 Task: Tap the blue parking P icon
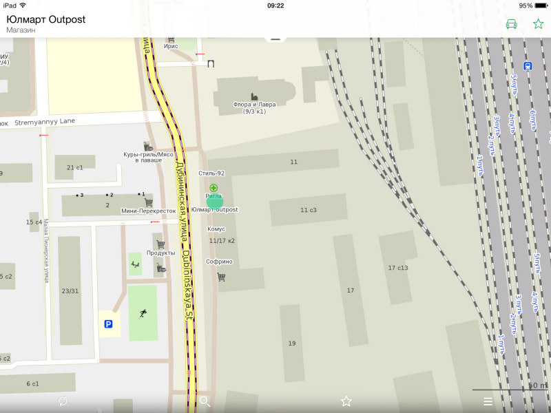click(x=108, y=324)
